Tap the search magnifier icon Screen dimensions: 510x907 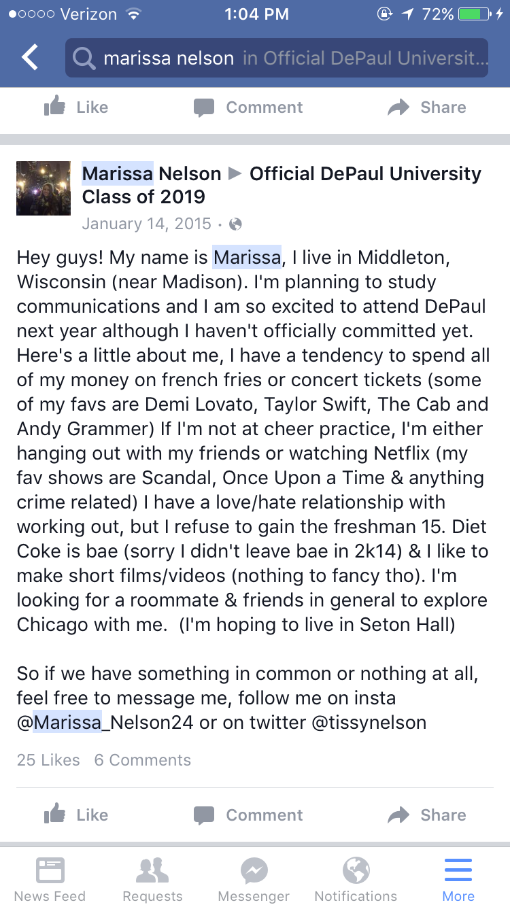pyautogui.click(x=84, y=58)
